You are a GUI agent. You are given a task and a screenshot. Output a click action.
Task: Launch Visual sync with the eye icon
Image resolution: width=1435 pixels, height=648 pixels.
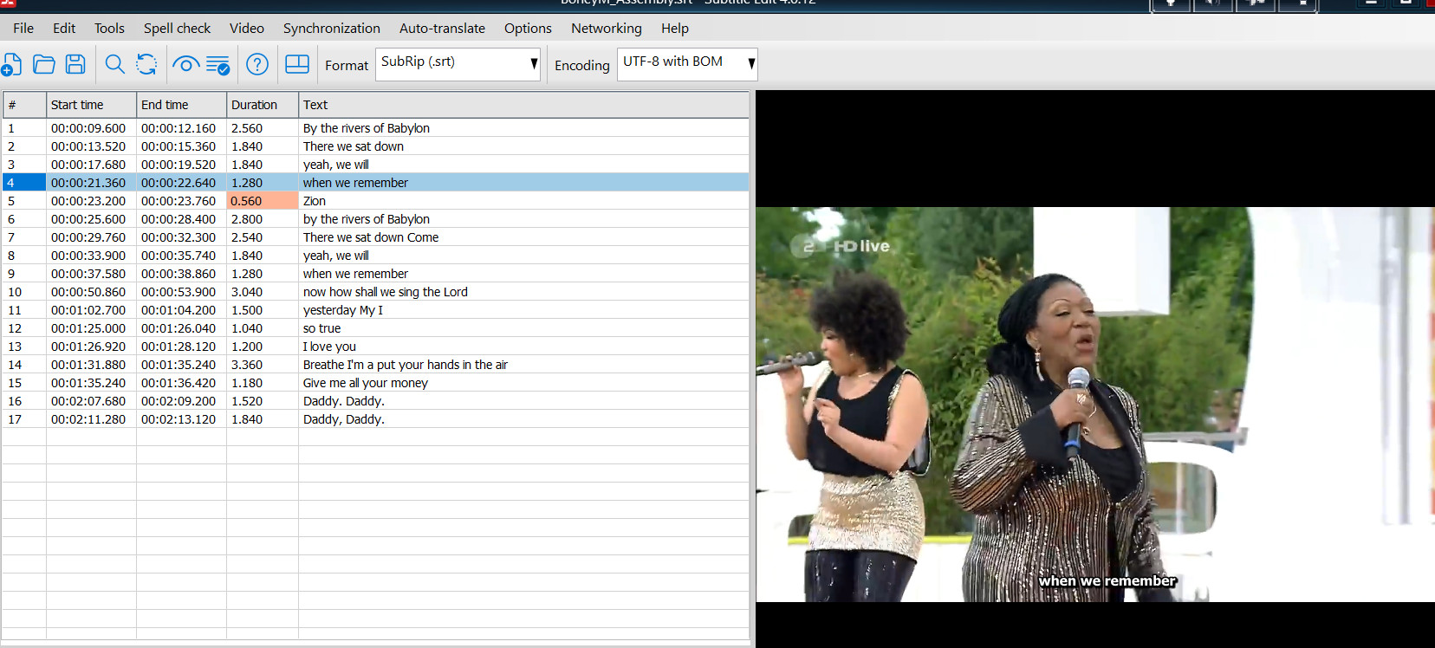tap(185, 64)
